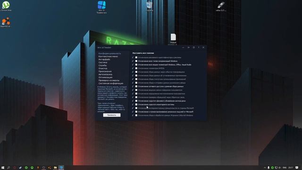The height and width of the screenshot is (170, 302).
Task: Open Автозагрузка section
Action: (x=105, y=75)
